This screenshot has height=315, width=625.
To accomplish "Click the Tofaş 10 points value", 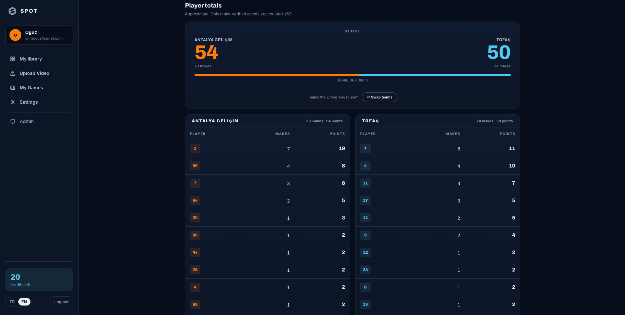I will pos(512,166).
